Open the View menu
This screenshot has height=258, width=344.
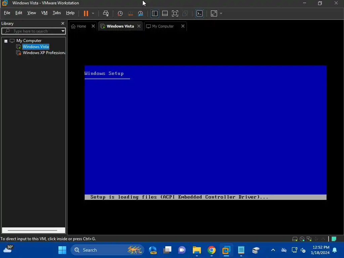click(x=32, y=13)
